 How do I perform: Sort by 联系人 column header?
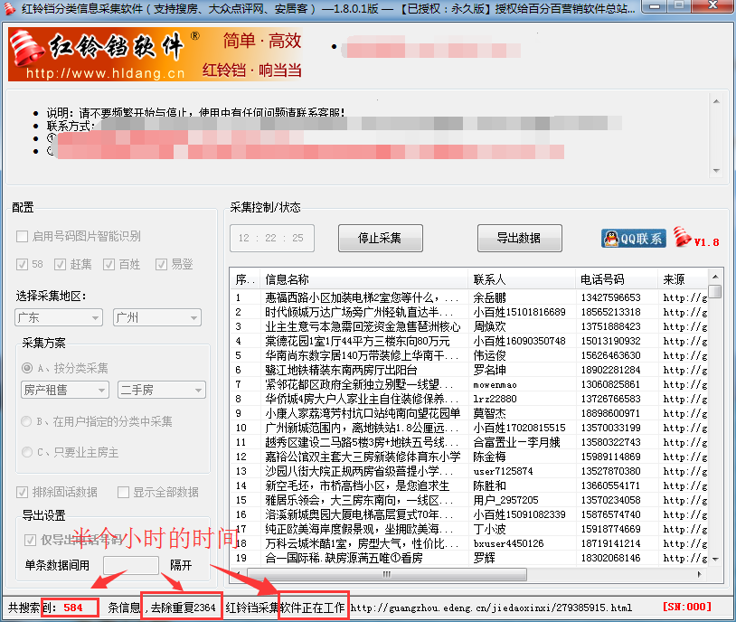click(x=522, y=279)
